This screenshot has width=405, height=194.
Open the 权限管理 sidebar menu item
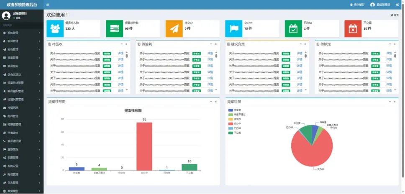pos(22,158)
